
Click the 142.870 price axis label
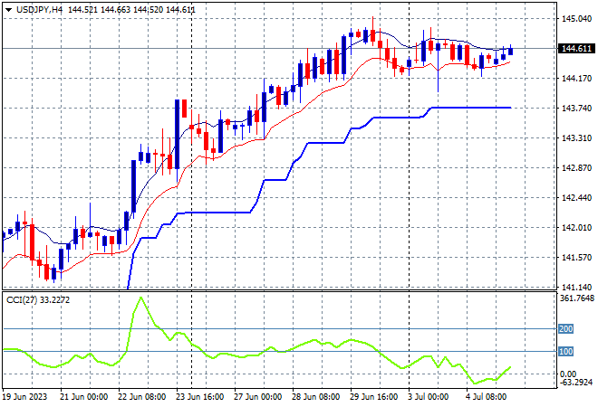pos(576,168)
